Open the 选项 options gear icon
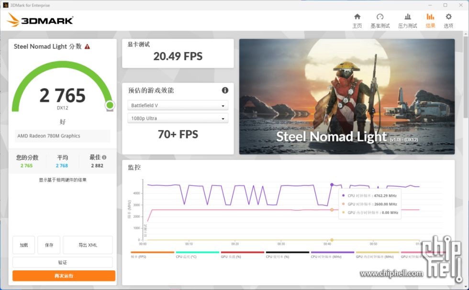 coord(448,20)
